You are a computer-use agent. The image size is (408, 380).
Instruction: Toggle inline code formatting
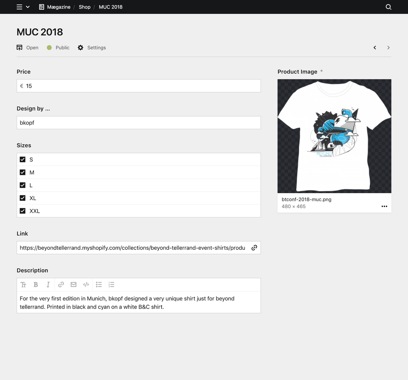coord(86,285)
